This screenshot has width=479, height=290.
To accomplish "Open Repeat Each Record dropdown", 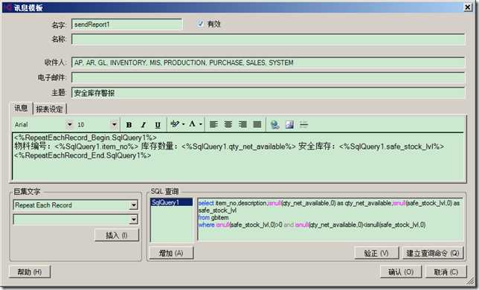I will pyautogui.click(x=133, y=205).
